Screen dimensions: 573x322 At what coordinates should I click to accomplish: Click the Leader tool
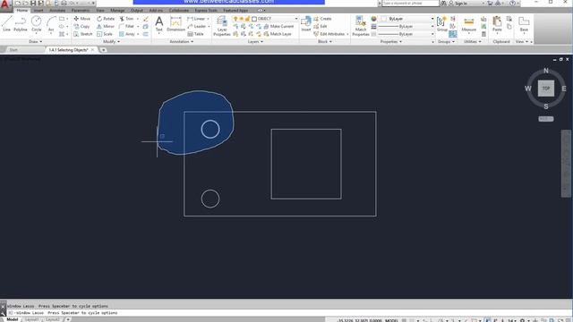[x=197, y=26]
